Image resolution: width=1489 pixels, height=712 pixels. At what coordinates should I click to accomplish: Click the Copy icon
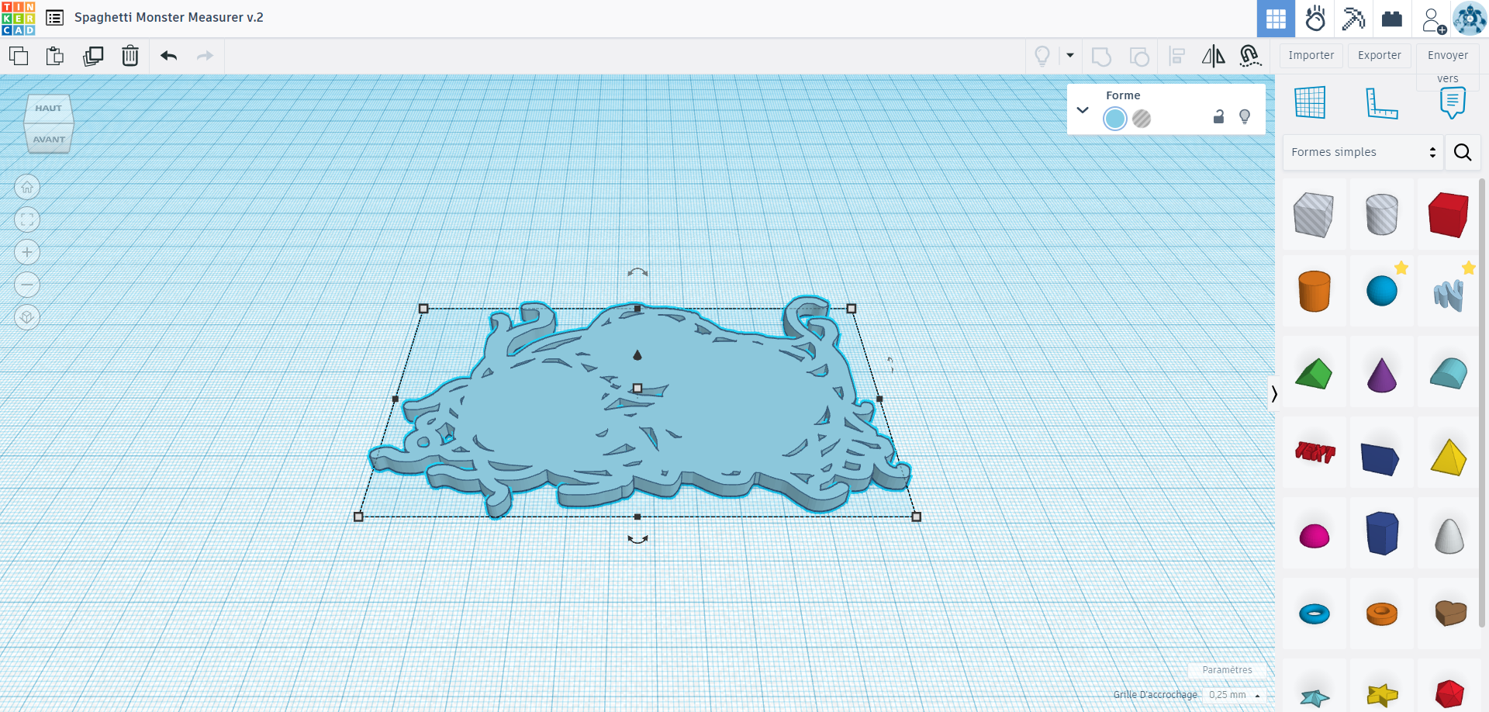click(19, 56)
